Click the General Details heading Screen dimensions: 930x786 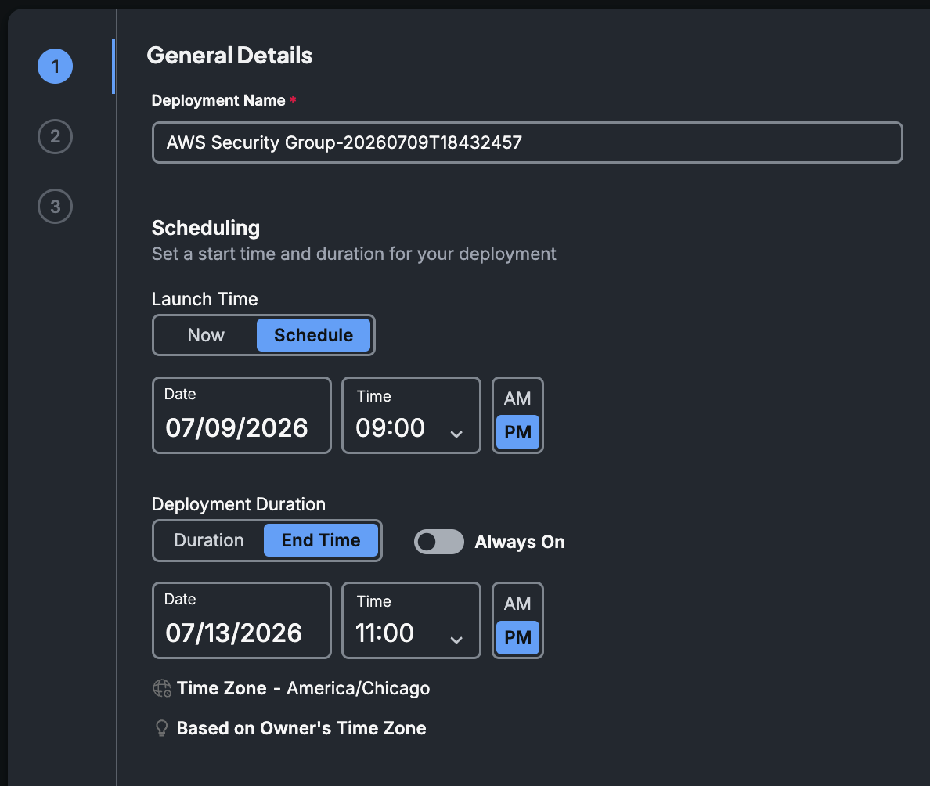click(x=229, y=56)
